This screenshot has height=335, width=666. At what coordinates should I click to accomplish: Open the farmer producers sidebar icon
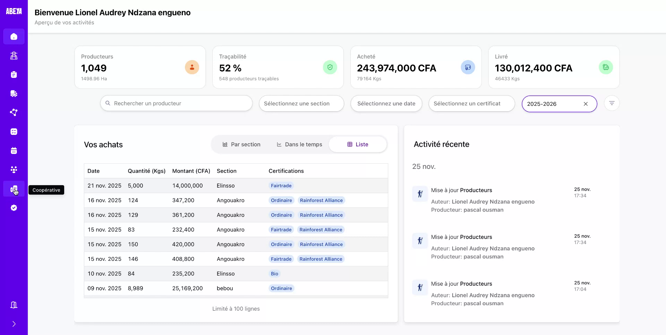[14, 55]
